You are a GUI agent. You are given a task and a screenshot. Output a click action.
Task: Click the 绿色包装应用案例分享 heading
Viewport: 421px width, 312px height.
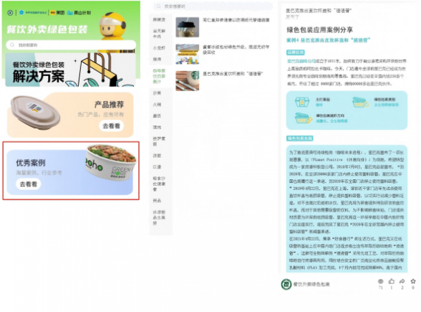point(319,29)
